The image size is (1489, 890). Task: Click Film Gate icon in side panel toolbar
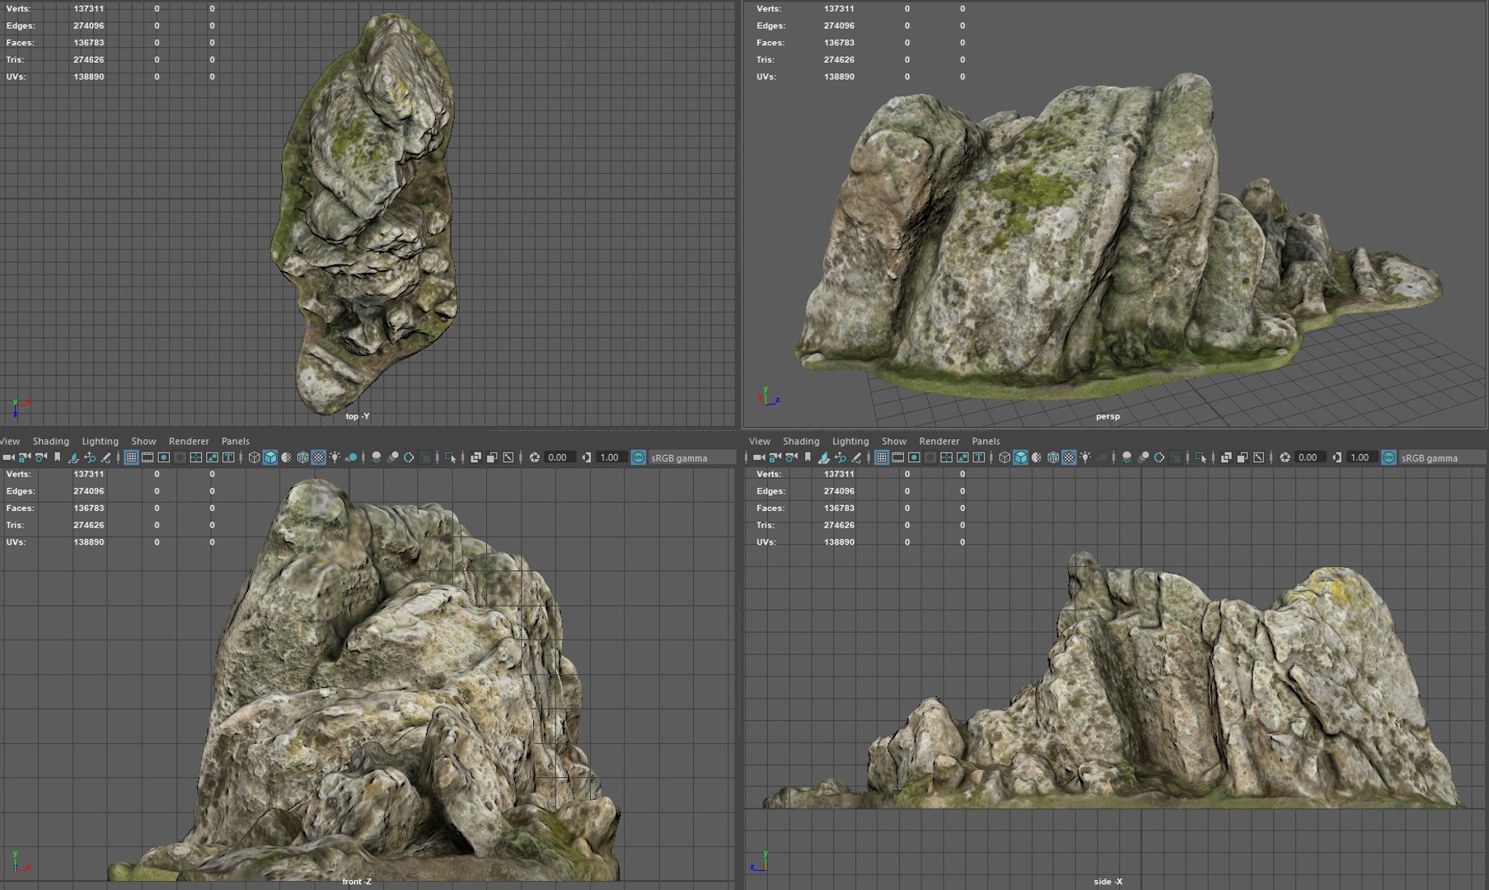[898, 457]
